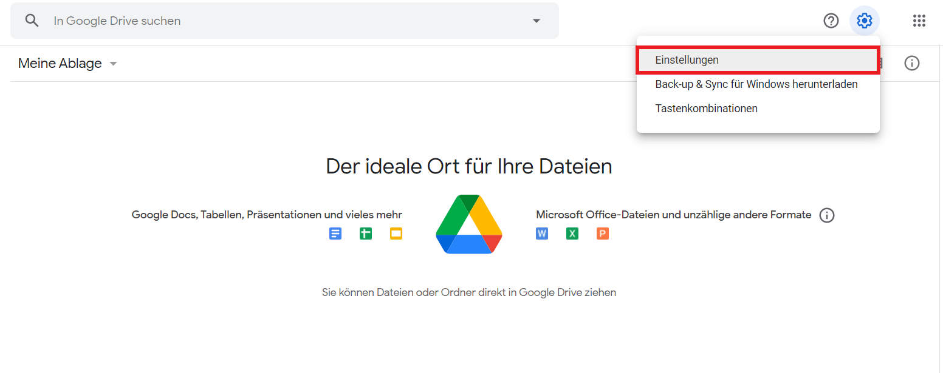Click the orange PowerPoint file icon
Viewport: 943px width, 373px height.
click(603, 234)
